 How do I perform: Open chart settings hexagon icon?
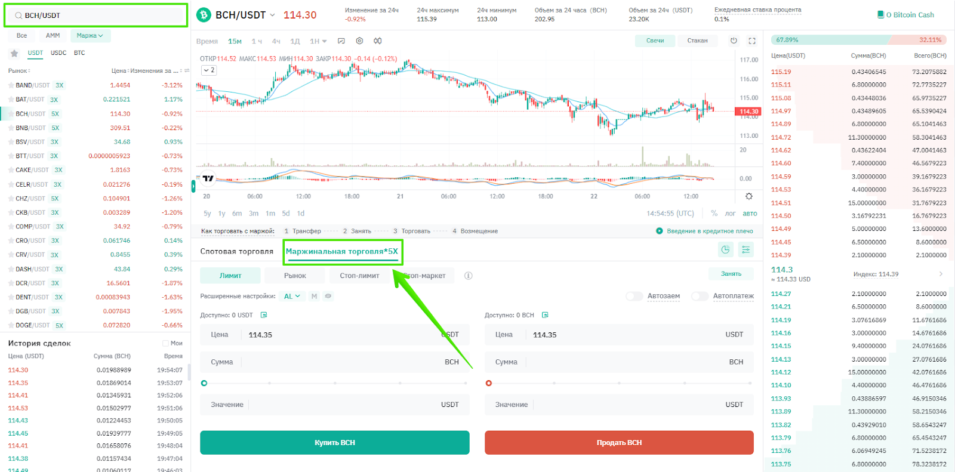(x=359, y=41)
